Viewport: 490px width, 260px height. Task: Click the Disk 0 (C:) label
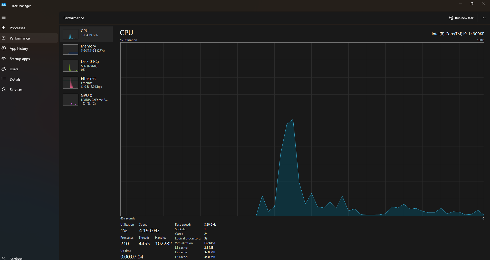(90, 62)
